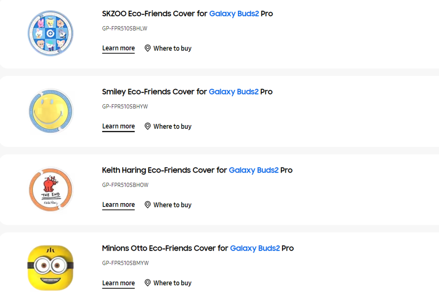
Task: Select the Minions Otto cover image
Action: tap(51, 267)
